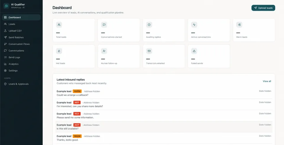284x145 pixels.
Task: Open the reply 'Thanks, looks good.'
Action: click(164, 138)
